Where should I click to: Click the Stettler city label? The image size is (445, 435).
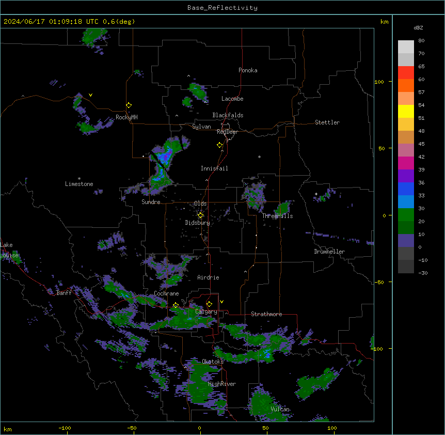click(x=327, y=122)
